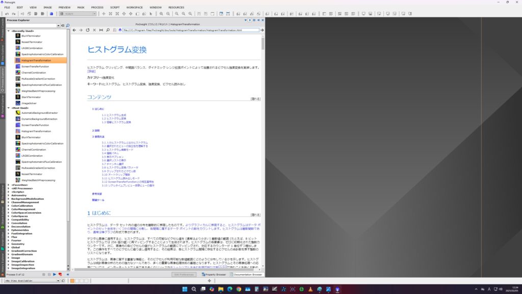The image size is (522, 294).
Task: Open the SCRIPT menu
Action: tap(115, 7)
